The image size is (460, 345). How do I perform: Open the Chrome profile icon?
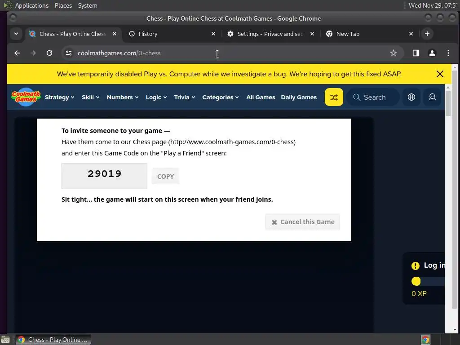point(432,53)
